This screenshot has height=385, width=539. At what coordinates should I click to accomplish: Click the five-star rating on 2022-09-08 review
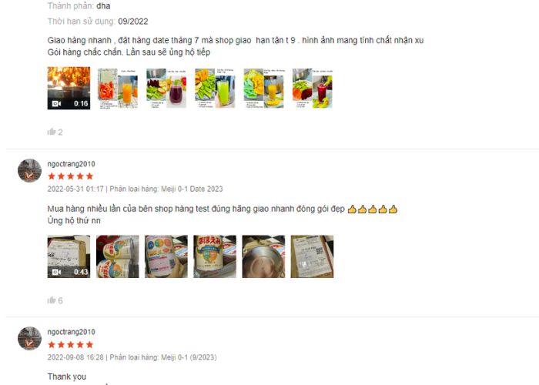pos(71,344)
